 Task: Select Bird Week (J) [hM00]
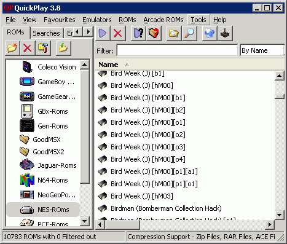[x=142, y=85]
